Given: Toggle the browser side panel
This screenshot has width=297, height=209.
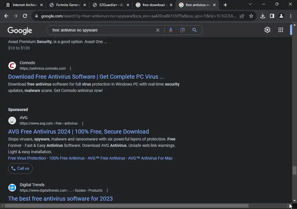Looking at the screenshot, I should click(272, 16).
